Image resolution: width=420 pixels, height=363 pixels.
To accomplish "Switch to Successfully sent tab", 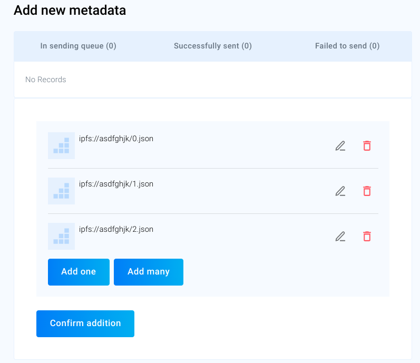I will coord(213,46).
